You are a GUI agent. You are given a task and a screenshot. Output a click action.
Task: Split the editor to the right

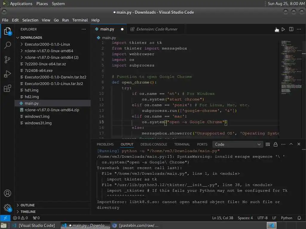click(291, 29)
